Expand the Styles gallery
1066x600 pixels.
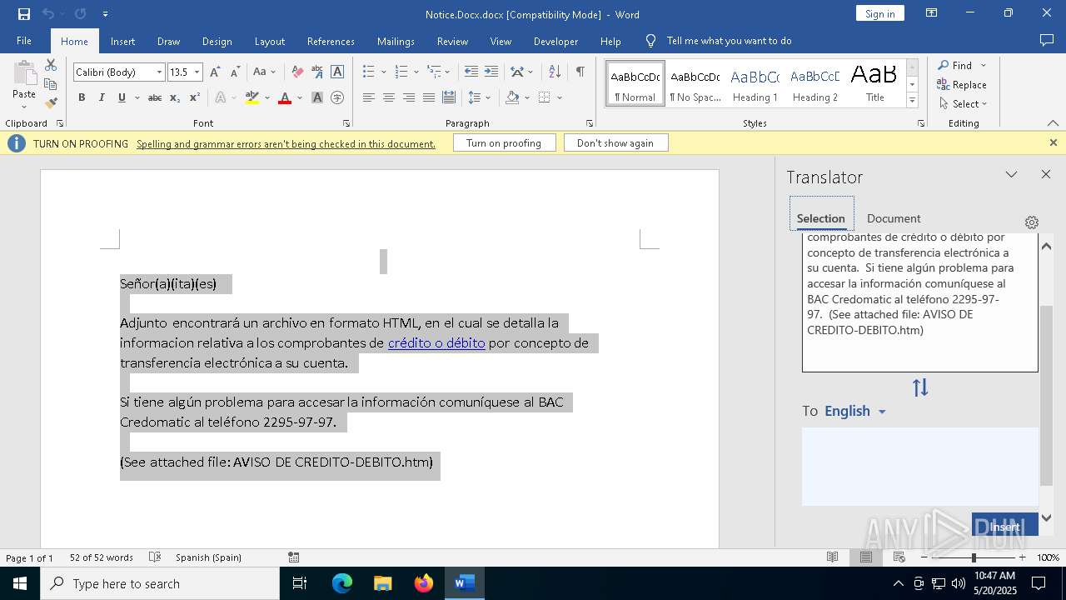coord(912,100)
